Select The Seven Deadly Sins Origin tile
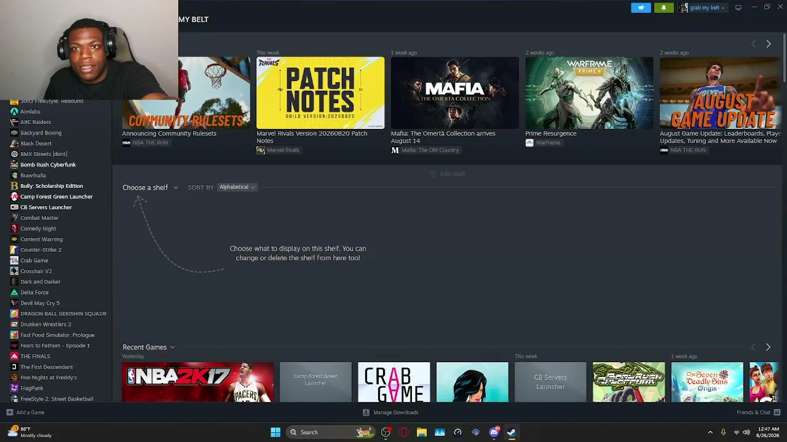The image size is (787, 442). (x=707, y=382)
